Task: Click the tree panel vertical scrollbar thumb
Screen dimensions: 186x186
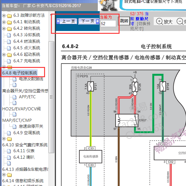Action: point(51,97)
